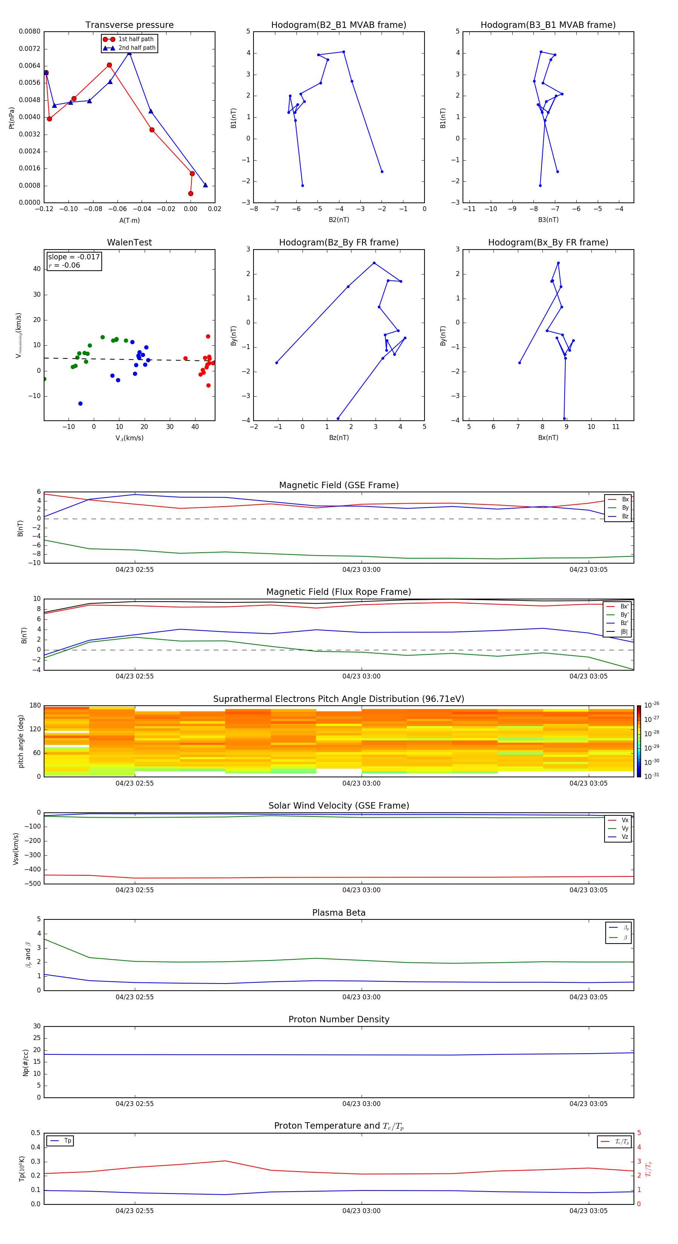Click the 'Vsw(km/s)' y-axis label
Image resolution: width=678 pixels, height=1244 pixels.
pos(16,849)
